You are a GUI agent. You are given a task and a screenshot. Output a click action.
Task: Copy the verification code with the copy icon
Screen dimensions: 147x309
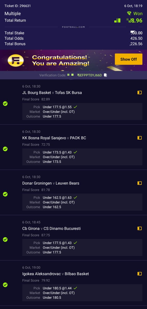[x=105, y=75]
